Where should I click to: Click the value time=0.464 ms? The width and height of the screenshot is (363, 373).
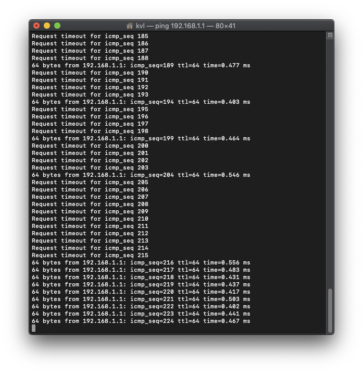227,138
